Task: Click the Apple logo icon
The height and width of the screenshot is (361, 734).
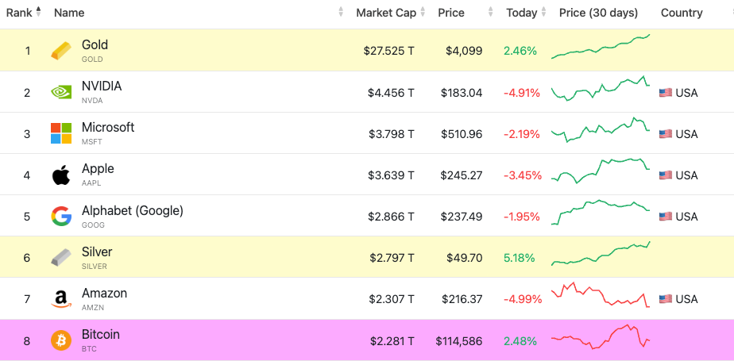Action: coord(61,175)
